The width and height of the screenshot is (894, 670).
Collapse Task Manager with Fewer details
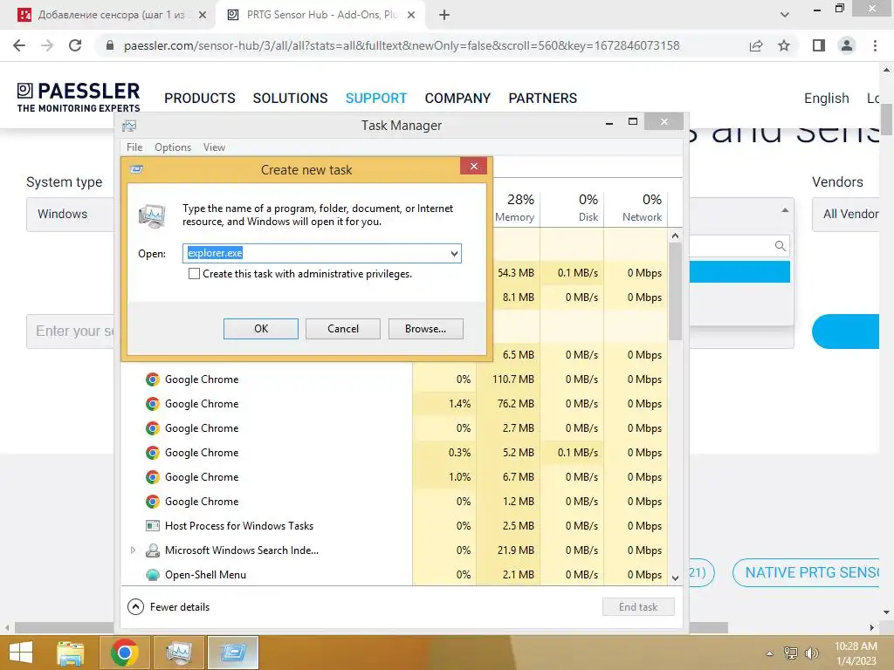point(168,607)
